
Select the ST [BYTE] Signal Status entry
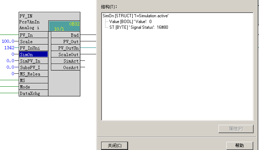[138, 27]
